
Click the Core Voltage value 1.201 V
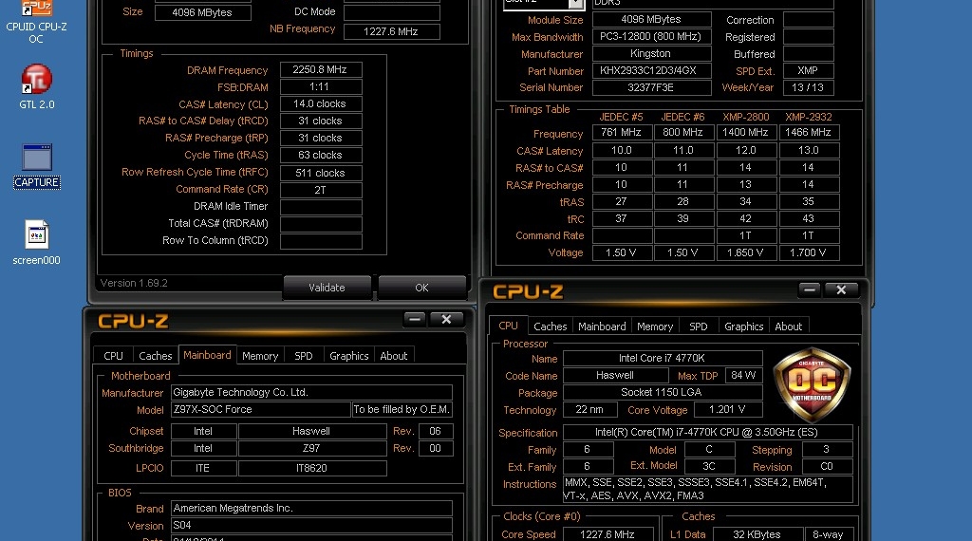point(728,410)
